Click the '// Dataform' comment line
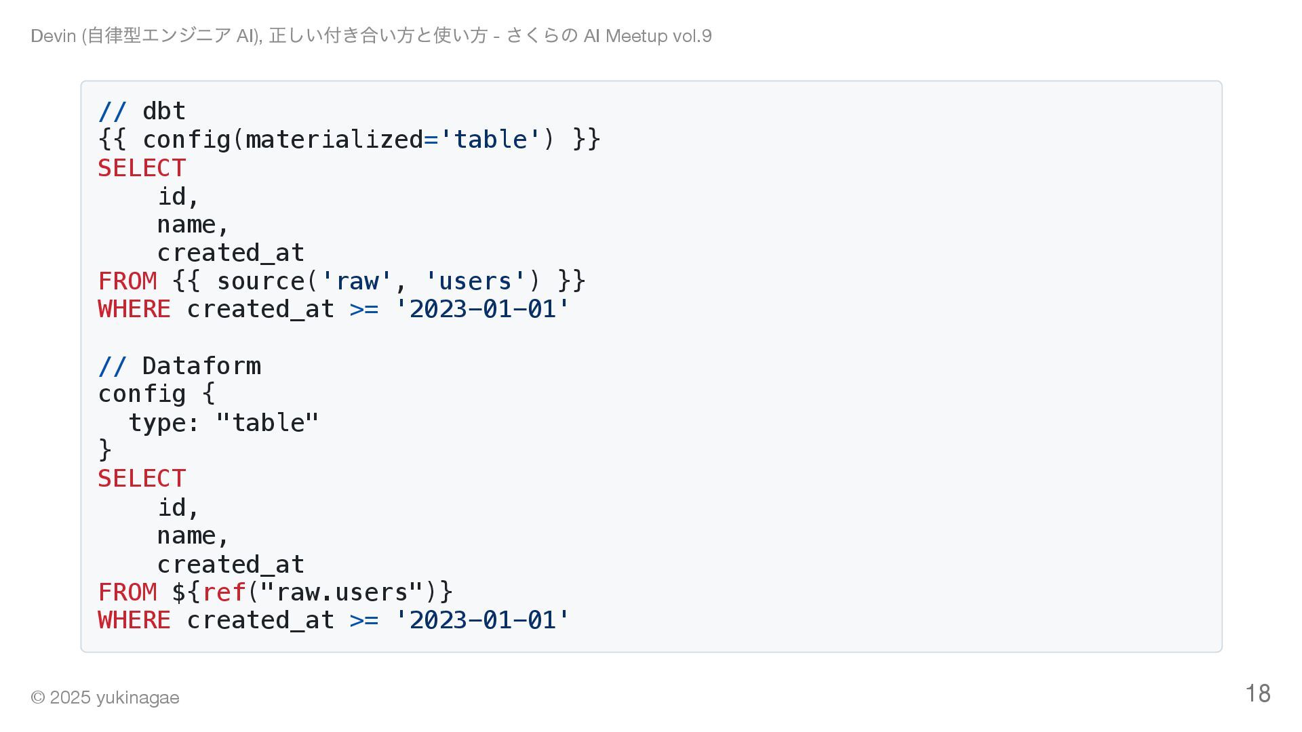Viewport: 1302px width, 732px height. [x=180, y=366]
